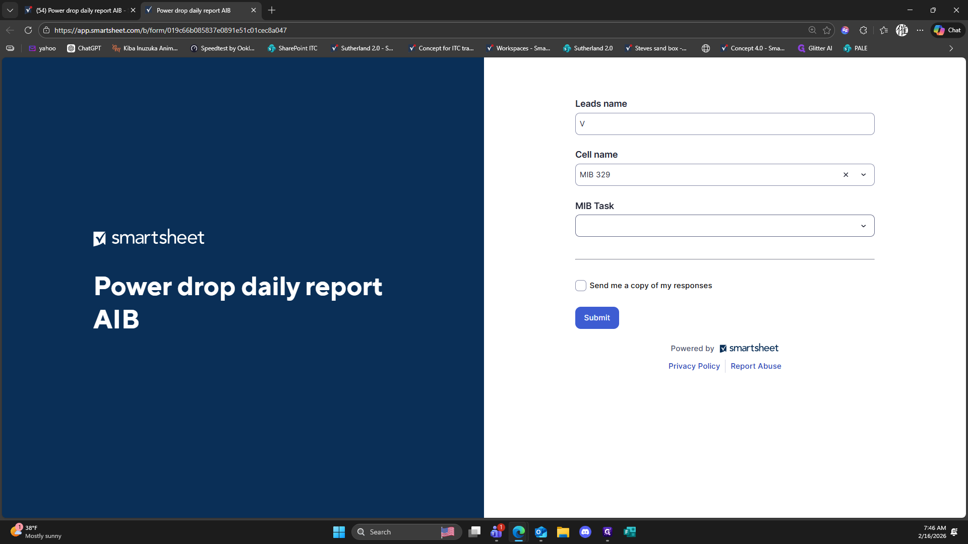Open File Explorer from the taskbar

(x=563, y=532)
